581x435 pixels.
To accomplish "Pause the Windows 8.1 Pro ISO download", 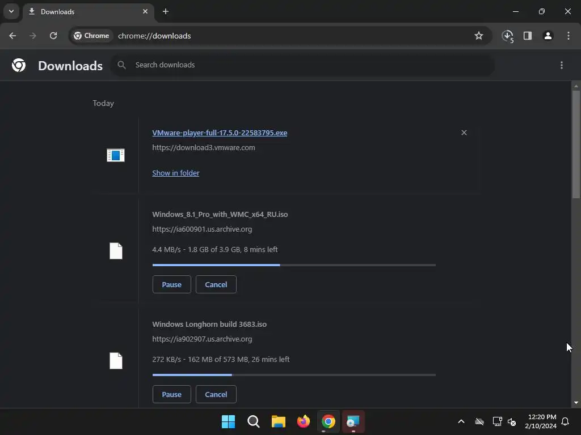I will pos(171,284).
